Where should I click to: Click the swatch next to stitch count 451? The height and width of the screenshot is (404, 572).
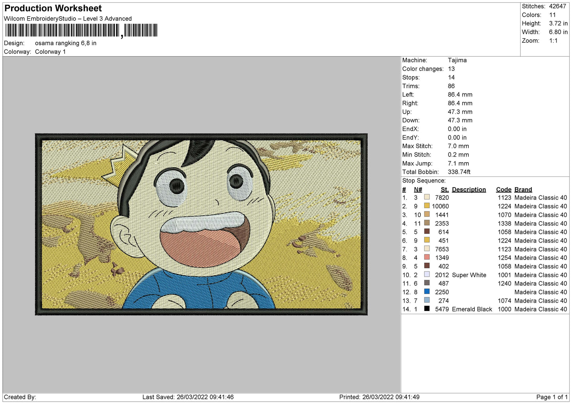(x=427, y=240)
